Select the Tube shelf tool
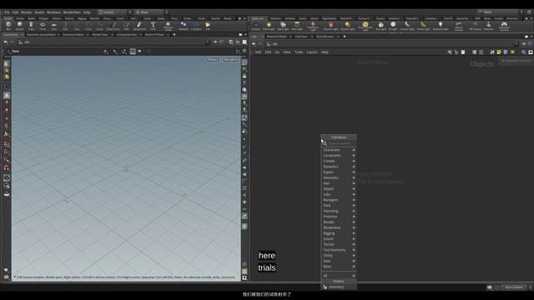Viewport: 534px width, 300px height. [x=31, y=26]
